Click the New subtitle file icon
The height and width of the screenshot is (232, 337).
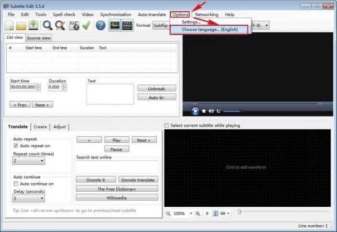coord(9,25)
